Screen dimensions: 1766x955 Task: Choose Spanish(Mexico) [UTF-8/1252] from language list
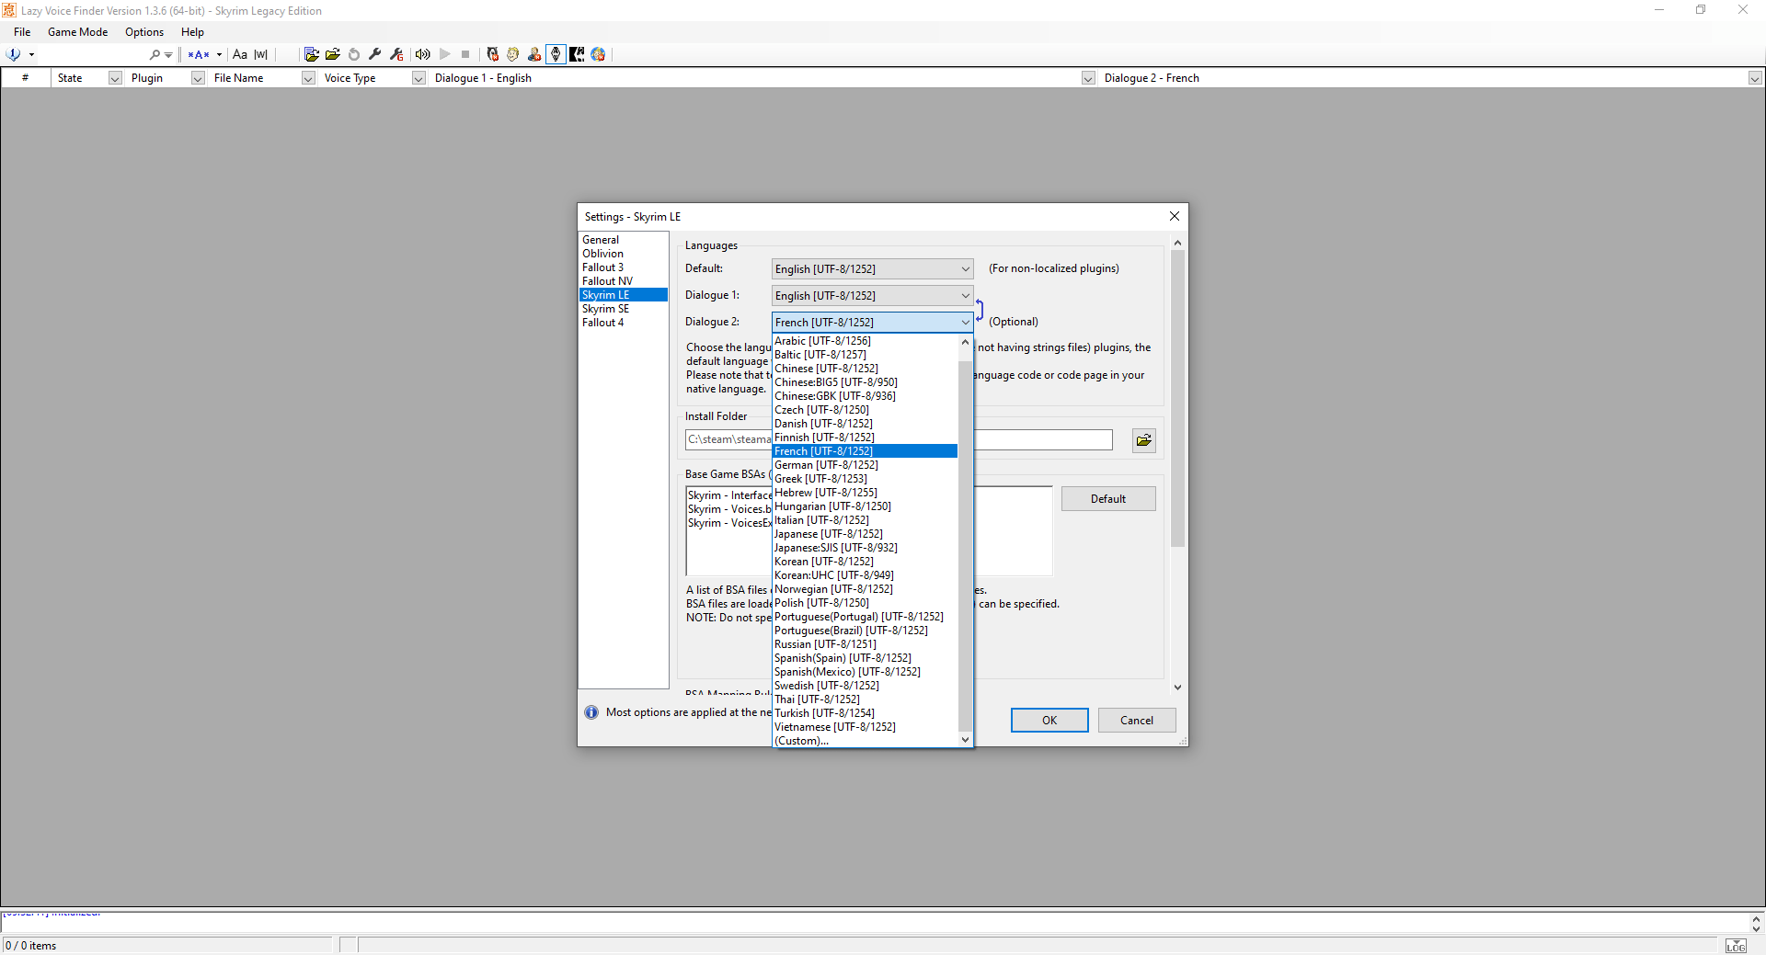click(865, 672)
